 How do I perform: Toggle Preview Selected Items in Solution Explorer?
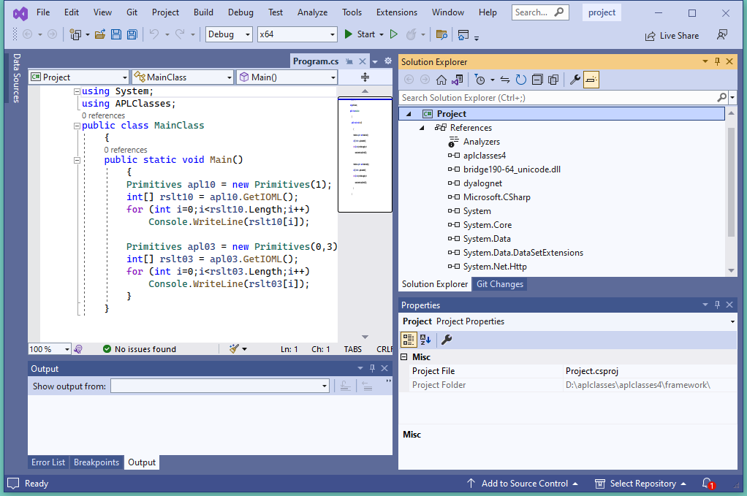[x=591, y=80]
